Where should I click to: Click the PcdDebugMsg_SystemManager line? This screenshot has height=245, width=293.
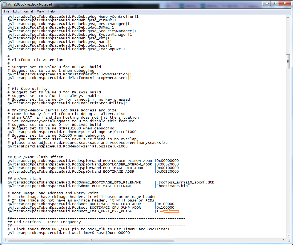click(70, 35)
